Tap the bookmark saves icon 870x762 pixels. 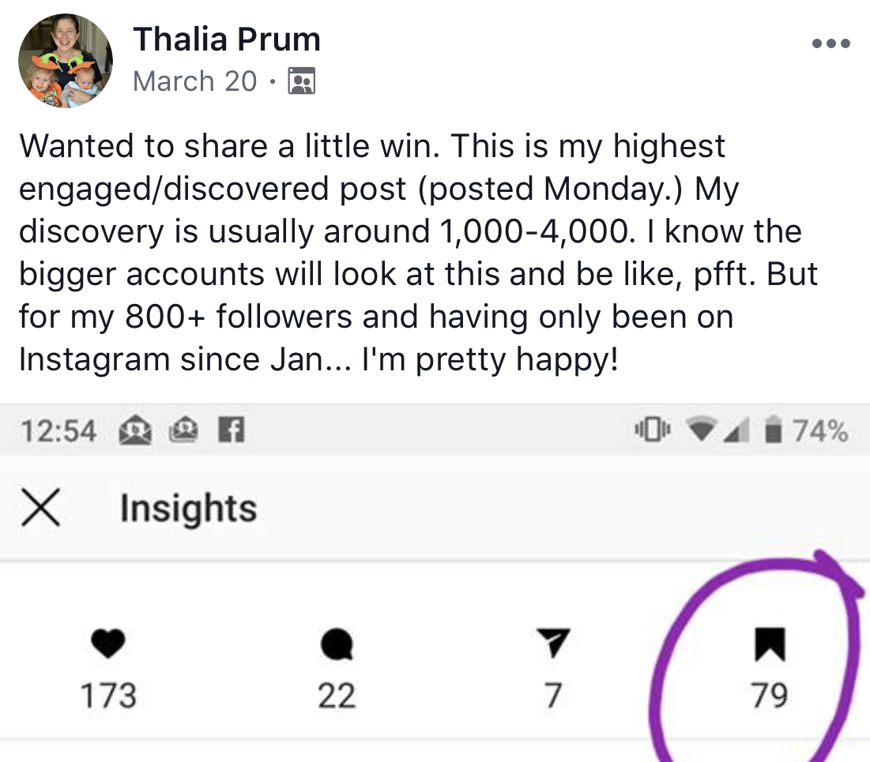tap(770, 644)
